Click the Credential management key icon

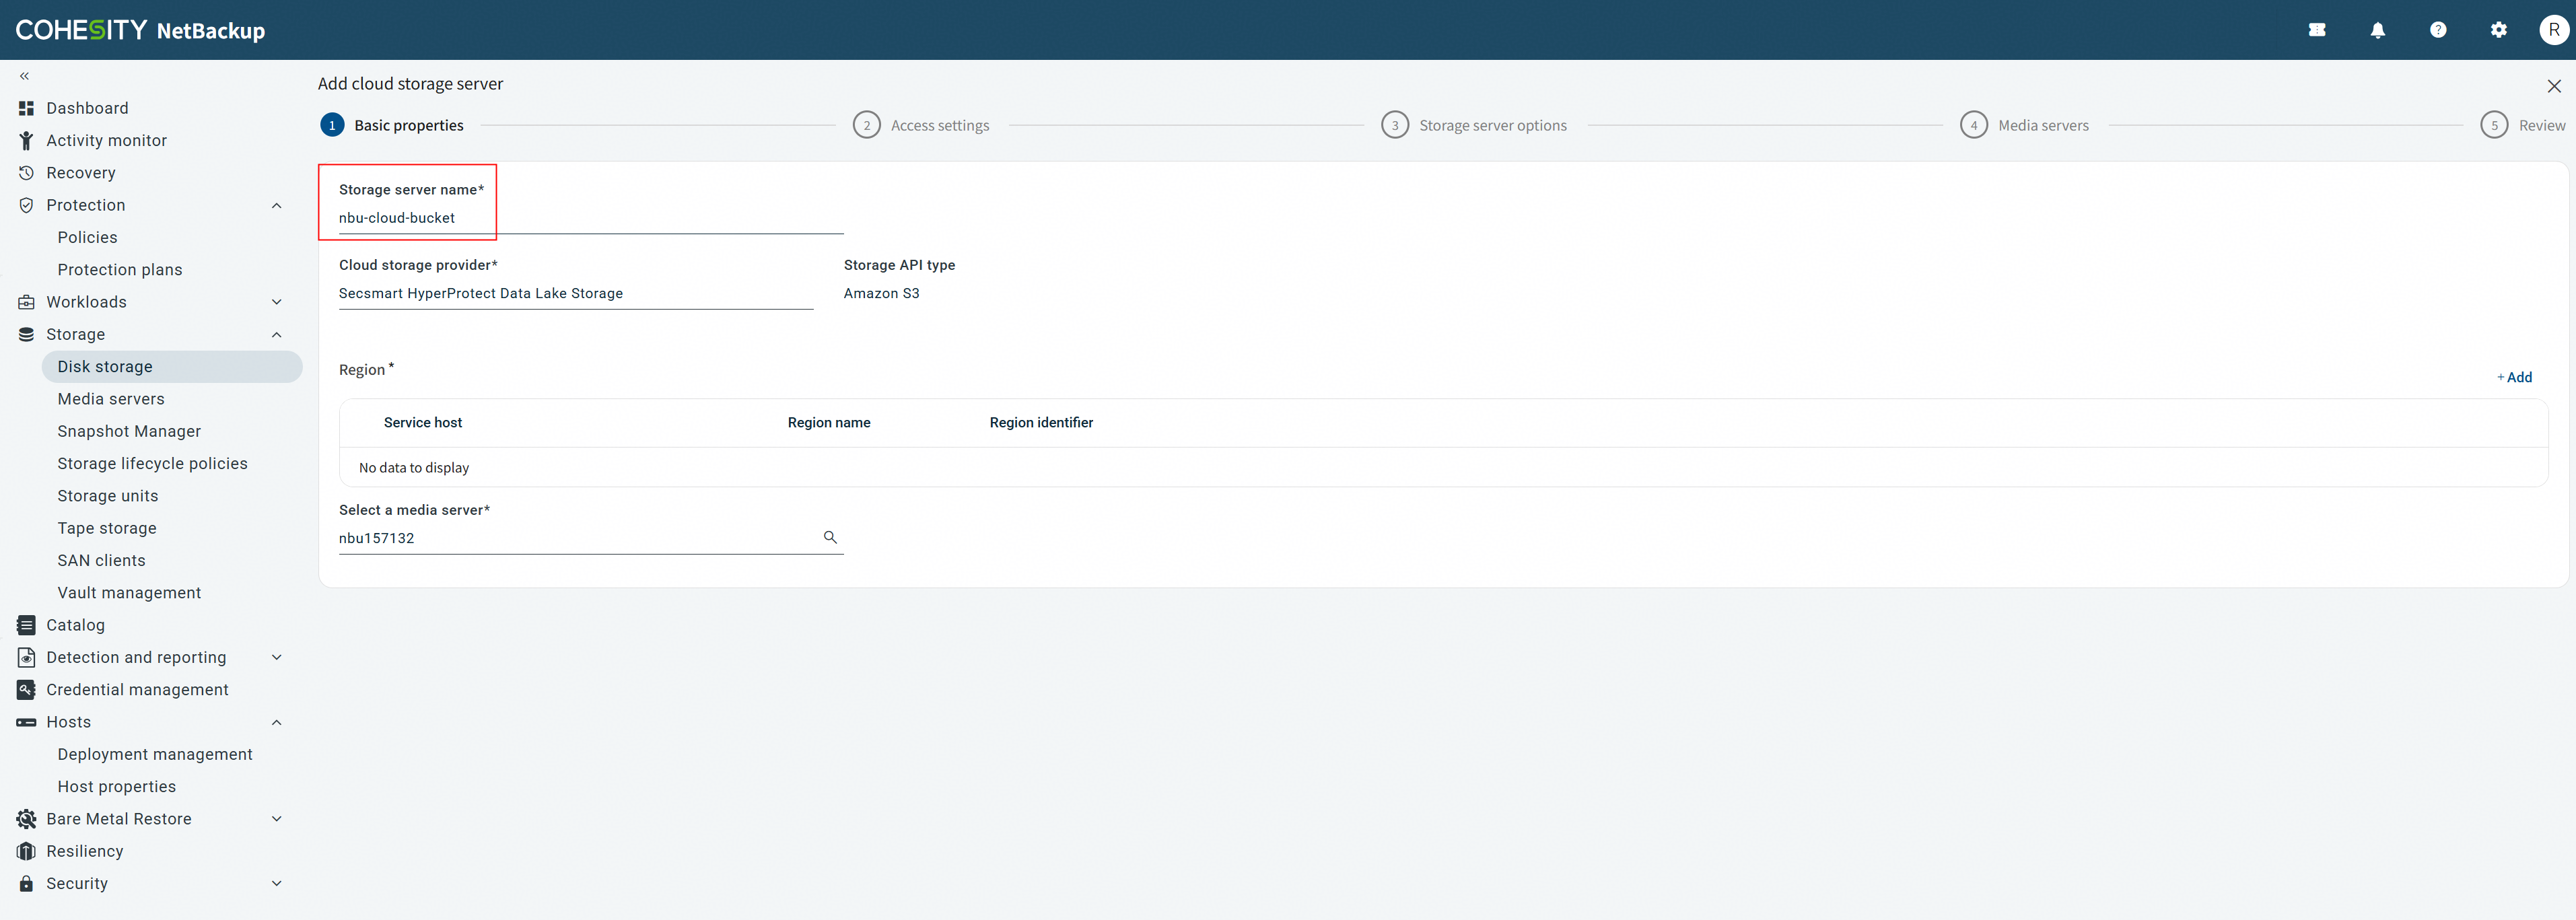[x=26, y=690]
